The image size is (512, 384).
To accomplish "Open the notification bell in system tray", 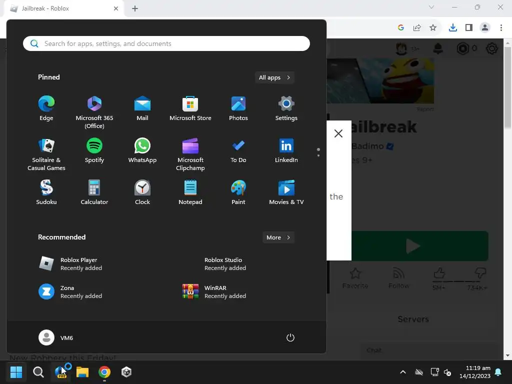I will pyautogui.click(x=498, y=372).
